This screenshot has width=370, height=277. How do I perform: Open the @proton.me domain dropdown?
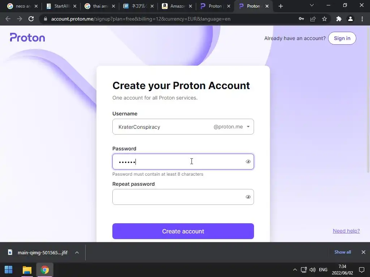(x=232, y=127)
